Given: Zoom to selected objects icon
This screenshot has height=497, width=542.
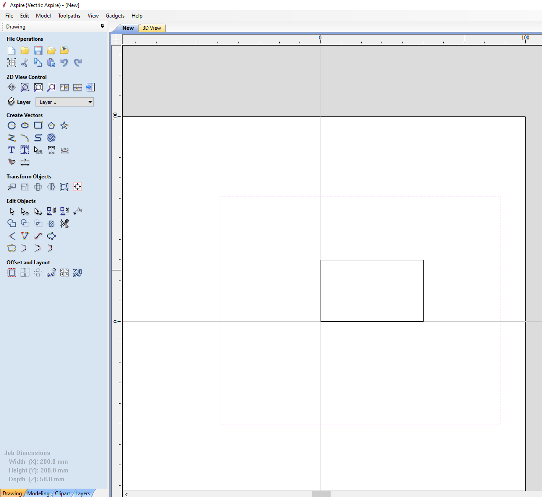Looking at the screenshot, I should (51, 87).
